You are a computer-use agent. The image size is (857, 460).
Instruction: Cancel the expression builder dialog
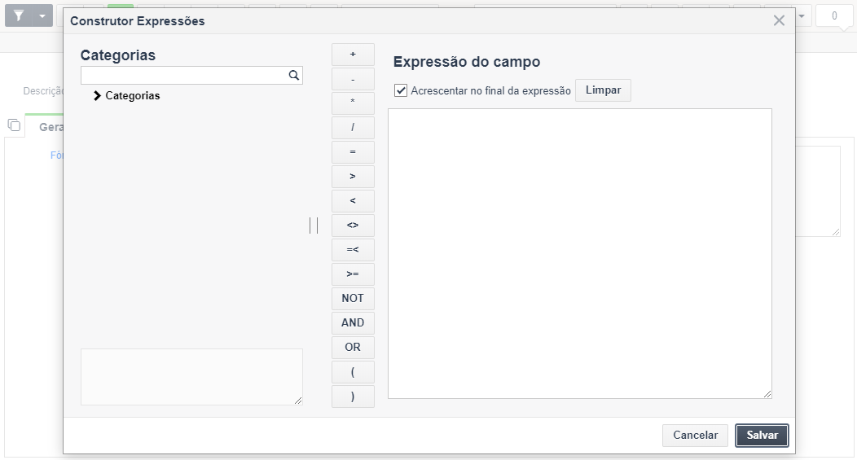tap(695, 436)
